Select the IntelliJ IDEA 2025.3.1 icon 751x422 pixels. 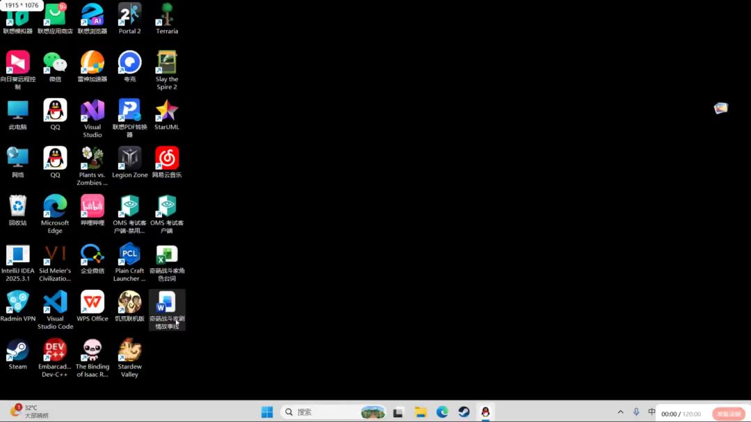click(x=17, y=262)
